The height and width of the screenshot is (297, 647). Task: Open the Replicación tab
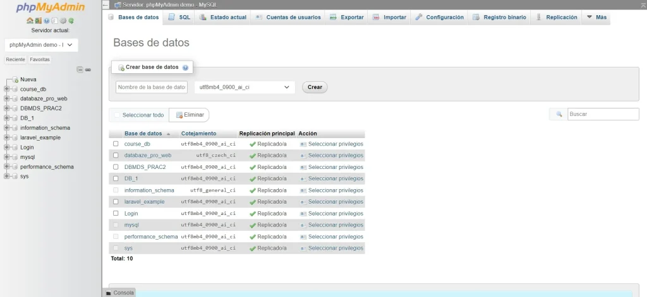pos(556,17)
